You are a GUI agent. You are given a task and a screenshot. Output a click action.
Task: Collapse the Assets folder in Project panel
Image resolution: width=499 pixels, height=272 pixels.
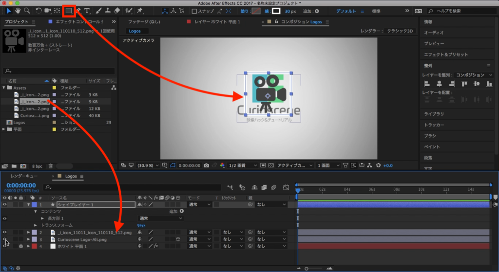pos(4,88)
